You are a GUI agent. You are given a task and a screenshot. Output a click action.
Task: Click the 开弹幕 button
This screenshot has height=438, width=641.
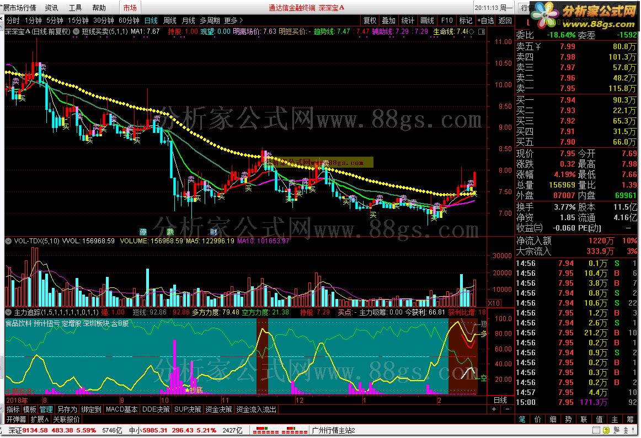(17, 420)
